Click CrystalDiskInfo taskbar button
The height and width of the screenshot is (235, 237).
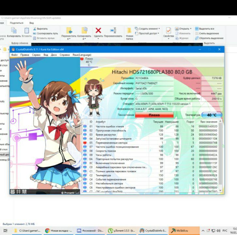[153, 231]
